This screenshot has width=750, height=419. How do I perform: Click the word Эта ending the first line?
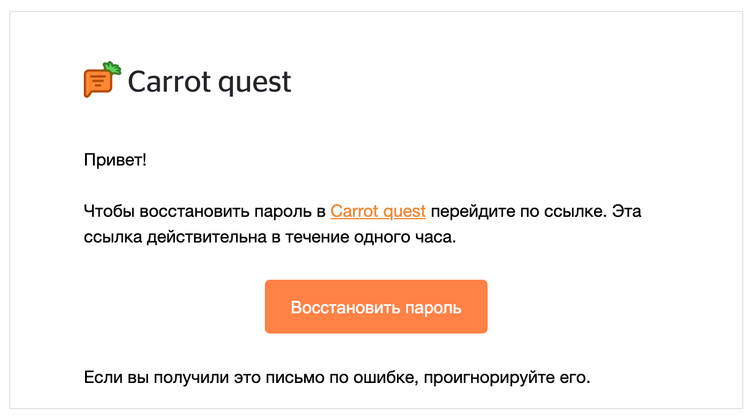pos(626,211)
